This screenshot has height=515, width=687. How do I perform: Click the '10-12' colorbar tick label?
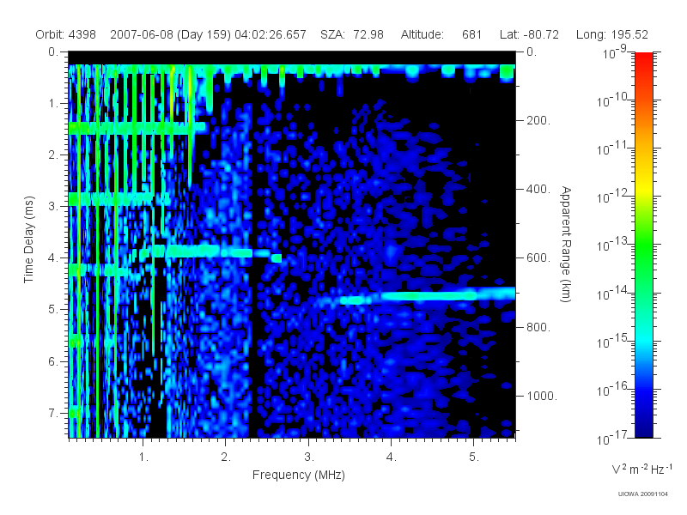(614, 197)
